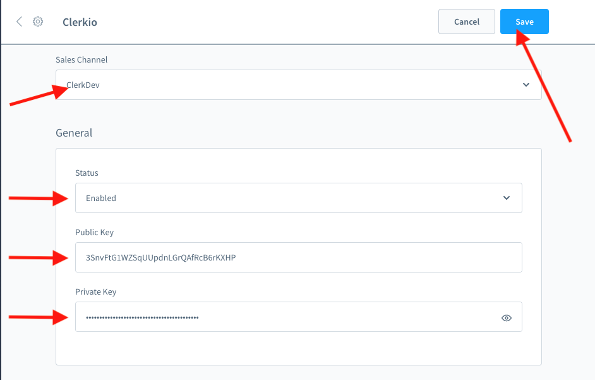Click the ClerkDev selected value text
The image size is (595, 380).
point(83,85)
